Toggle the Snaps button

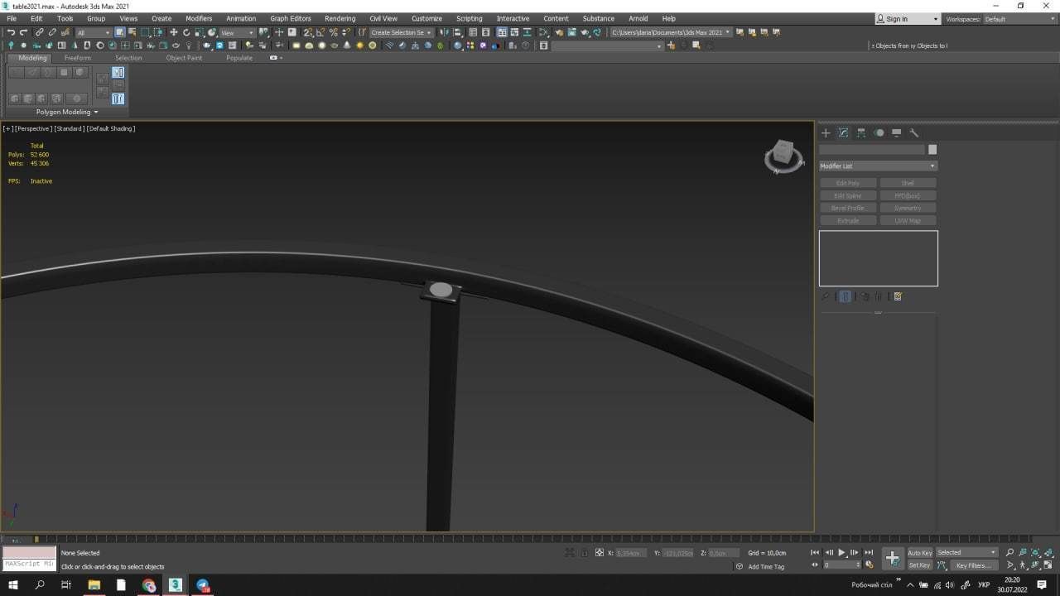tap(307, 32)
